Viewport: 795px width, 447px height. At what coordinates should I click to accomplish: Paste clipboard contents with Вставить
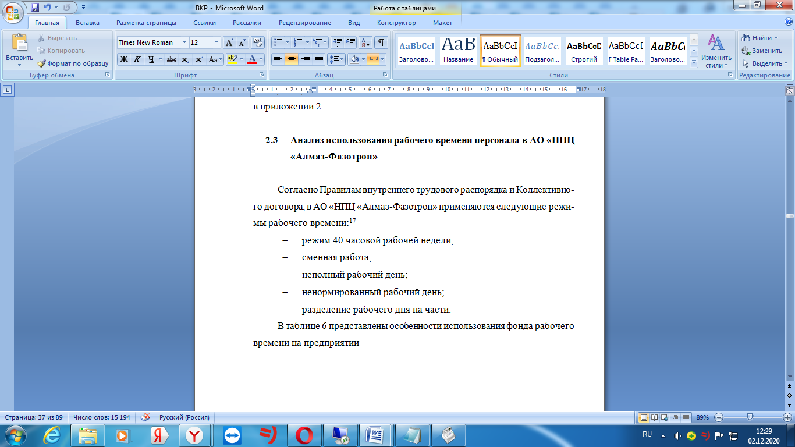[x=19, y=49]
